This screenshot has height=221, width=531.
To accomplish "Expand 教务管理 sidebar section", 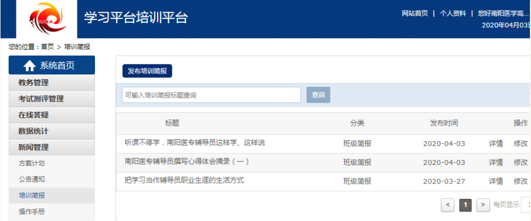I will click(x=52, y=82).
